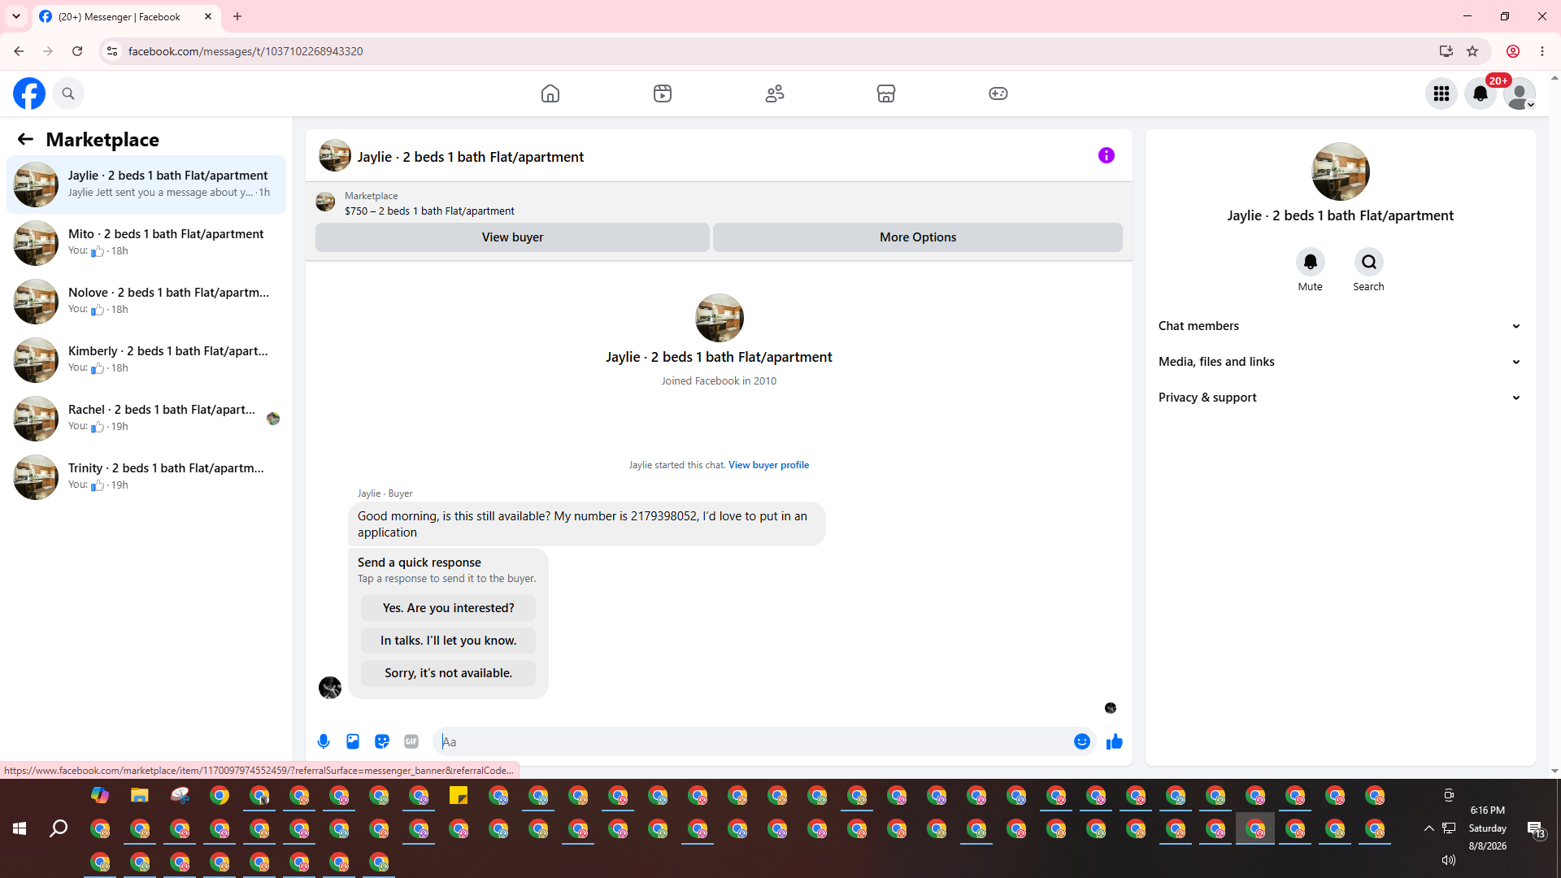Open File Explorer from the taskbar
The width and height of the screenshot is (1561, 878).
click(x=140, y=796)
